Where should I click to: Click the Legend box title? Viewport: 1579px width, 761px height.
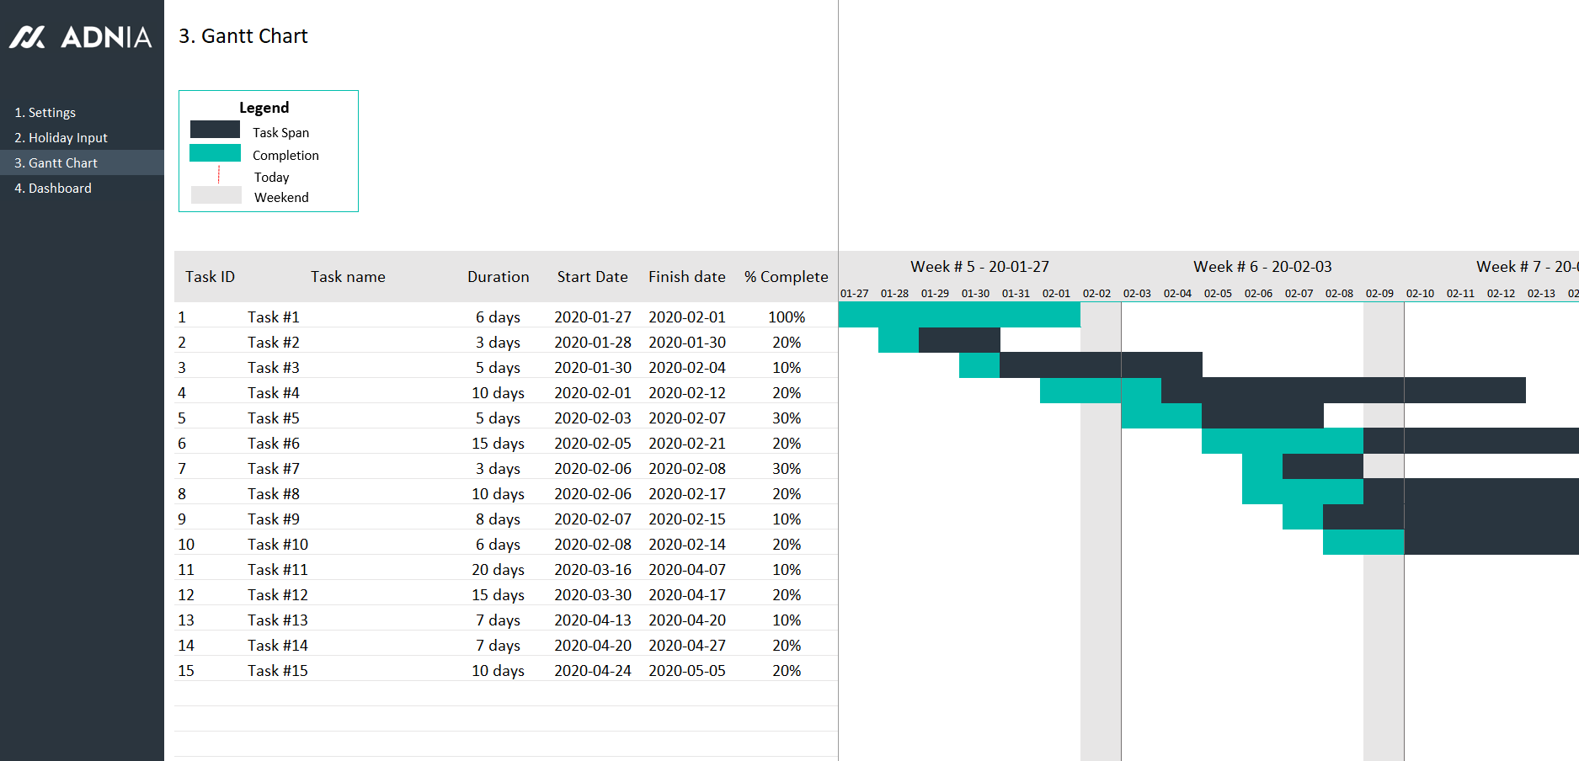(x=264, y=107)
